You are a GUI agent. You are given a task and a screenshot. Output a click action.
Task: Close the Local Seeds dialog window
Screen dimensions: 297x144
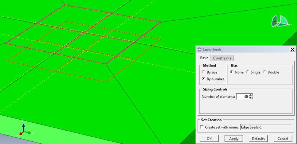293,49
